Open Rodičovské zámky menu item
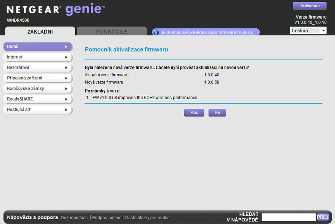Viewport: 335px width, 224px height. pyautogui.click(x=38, y=89)
